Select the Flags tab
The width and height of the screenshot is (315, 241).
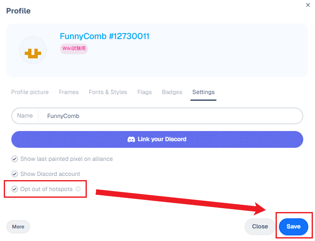click(144, 92)
